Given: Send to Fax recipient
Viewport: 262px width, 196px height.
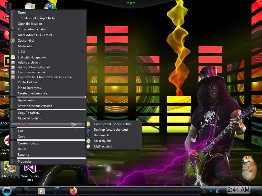Looking at the screenshot, I should (x=114, y=141).
